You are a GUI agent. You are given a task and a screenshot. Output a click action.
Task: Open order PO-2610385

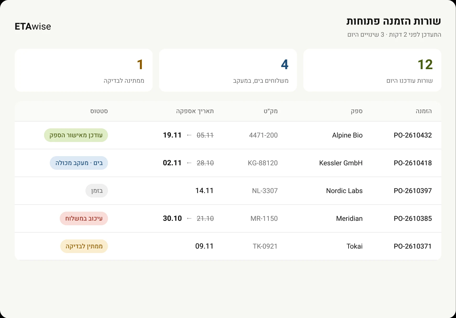[x=413, y=218]
